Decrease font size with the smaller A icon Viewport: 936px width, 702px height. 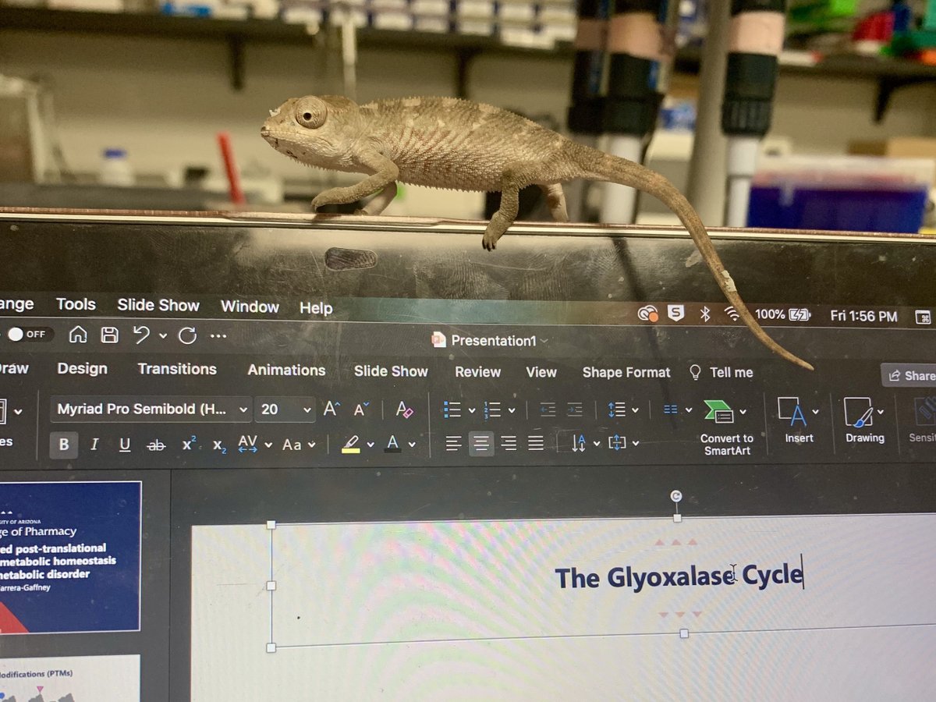click(361, 409)
